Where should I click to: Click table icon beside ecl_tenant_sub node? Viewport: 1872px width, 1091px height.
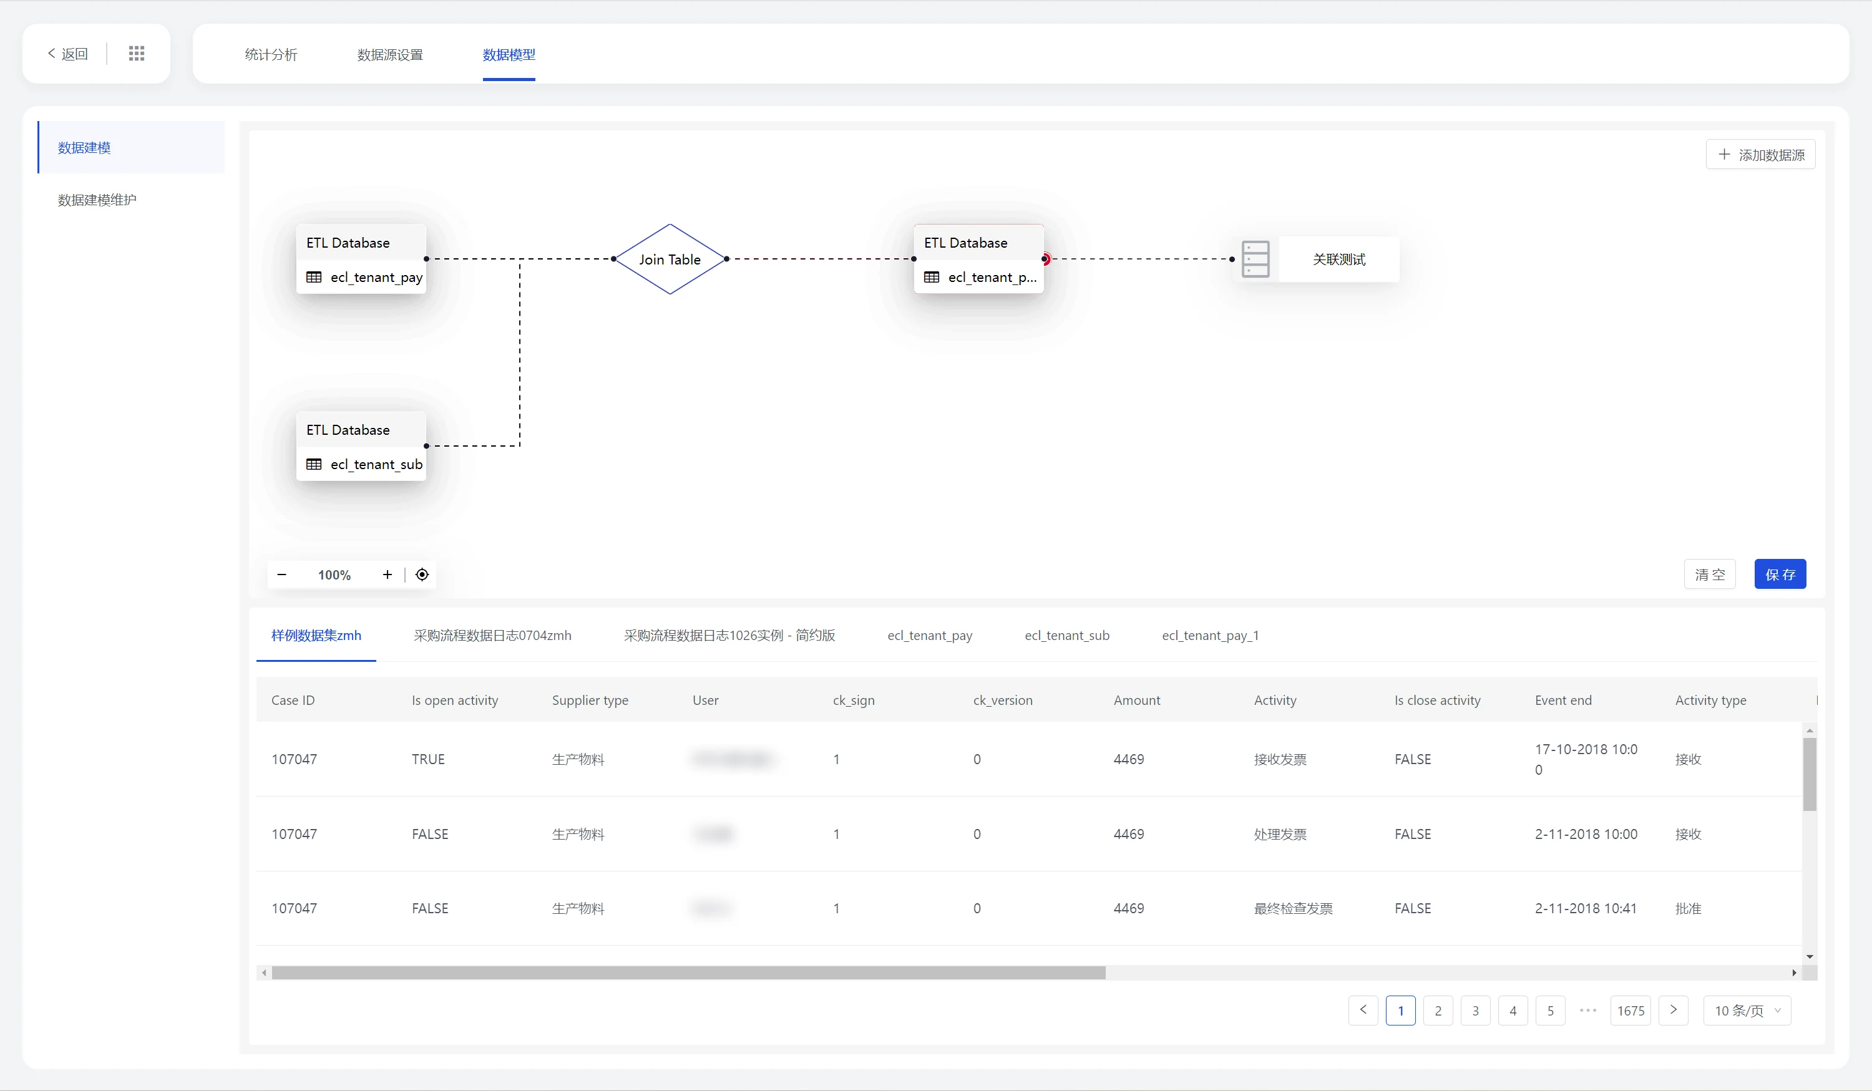click(x=313, y=464)
